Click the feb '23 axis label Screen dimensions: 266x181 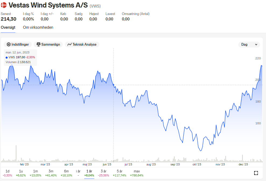pyautogui.click(x=24, y=164)
